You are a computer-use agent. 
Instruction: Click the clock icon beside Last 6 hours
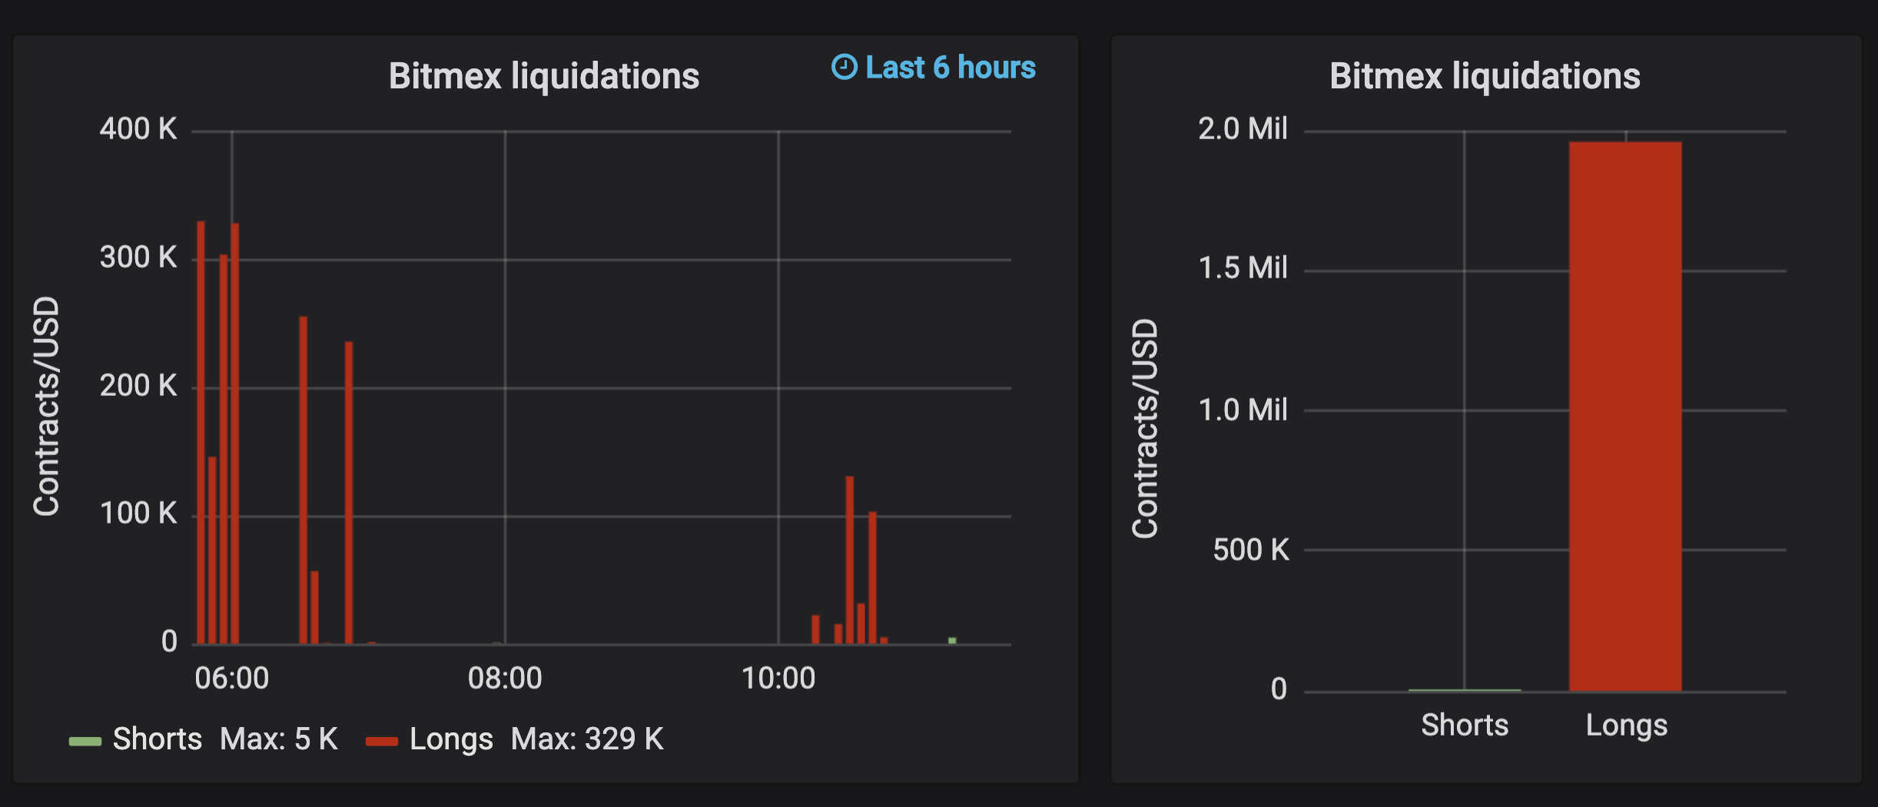844,67
